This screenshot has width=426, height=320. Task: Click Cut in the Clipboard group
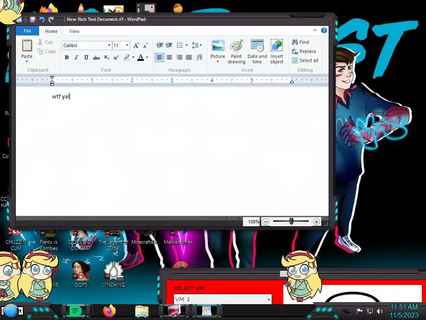click(45, 42)
